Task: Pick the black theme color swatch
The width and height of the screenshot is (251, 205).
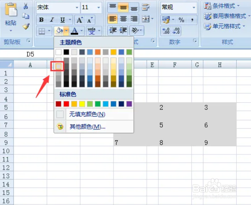Action: pos(66,52)
